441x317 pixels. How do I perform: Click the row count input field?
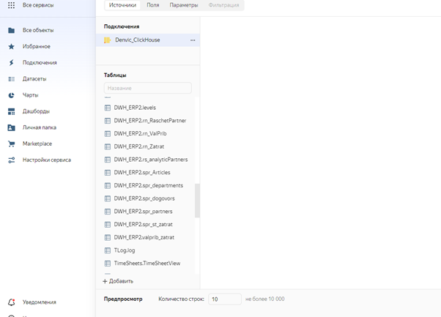click(x=223, y=299)
